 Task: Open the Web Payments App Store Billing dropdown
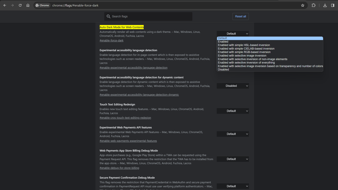pos(233,159)
